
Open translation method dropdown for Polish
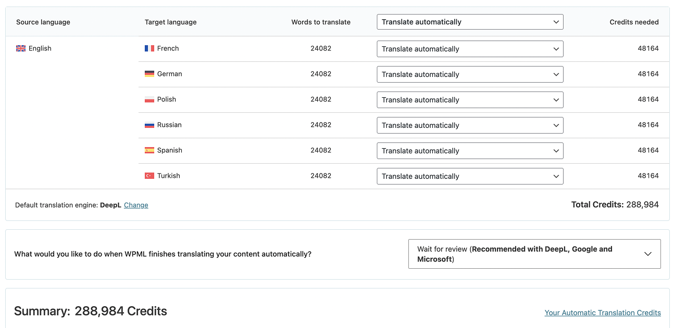click(x=470, y=100)
